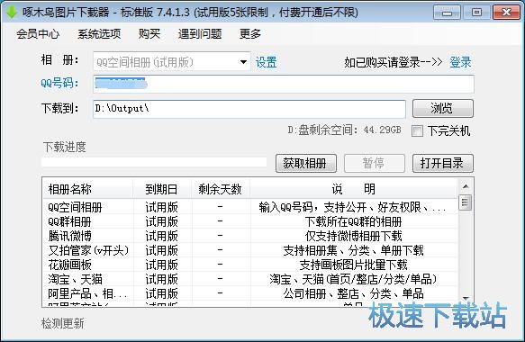Image resolution: width=525 pixels, height=342 pixels.
Task: Select the 腾讯微博 row
Action: (250, 236)
